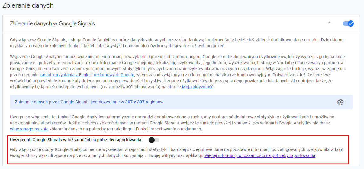Disable the Google Signals data collection toggle
The image size is (364, 169).
point(348,23)
